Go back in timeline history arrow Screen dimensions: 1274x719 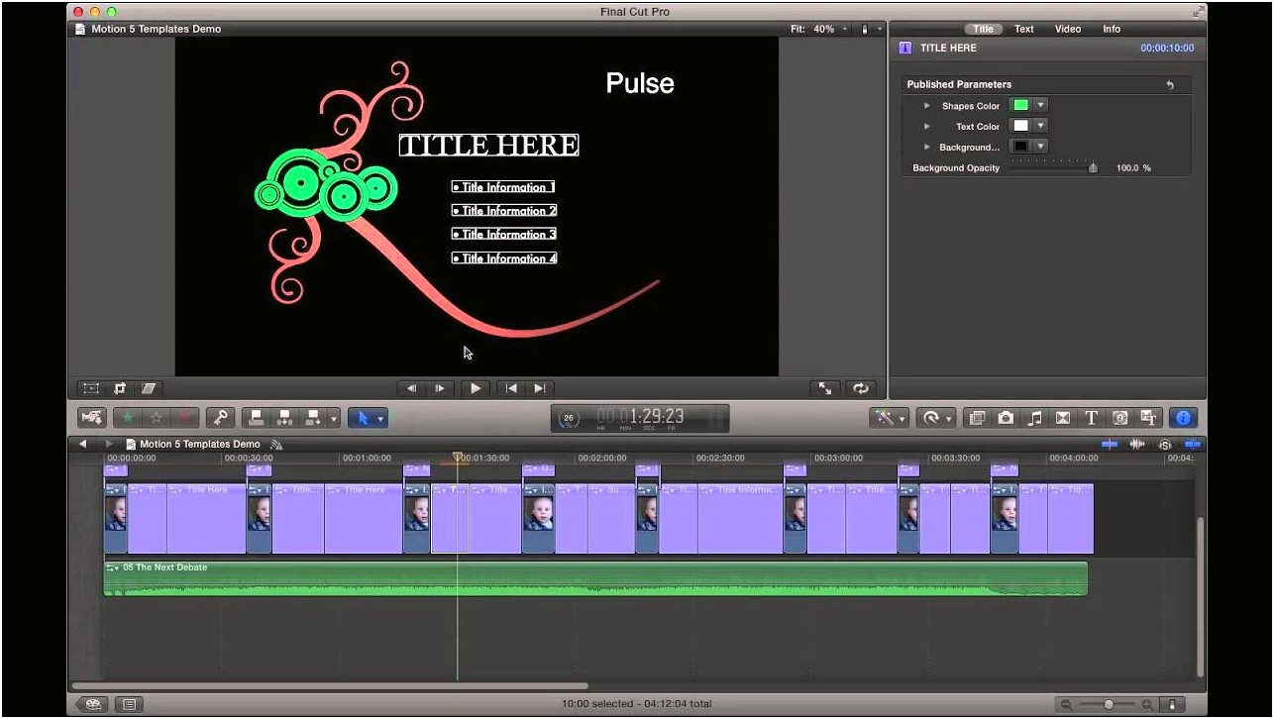[x=83, y=444]
